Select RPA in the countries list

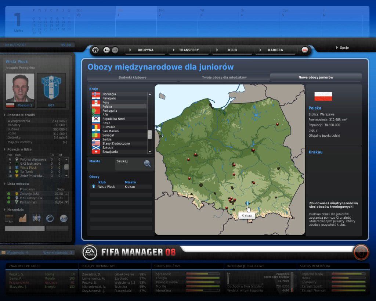tap(119, 115)
